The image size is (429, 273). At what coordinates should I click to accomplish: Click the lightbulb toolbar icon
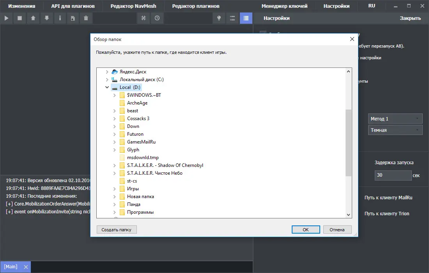[219, 18]
